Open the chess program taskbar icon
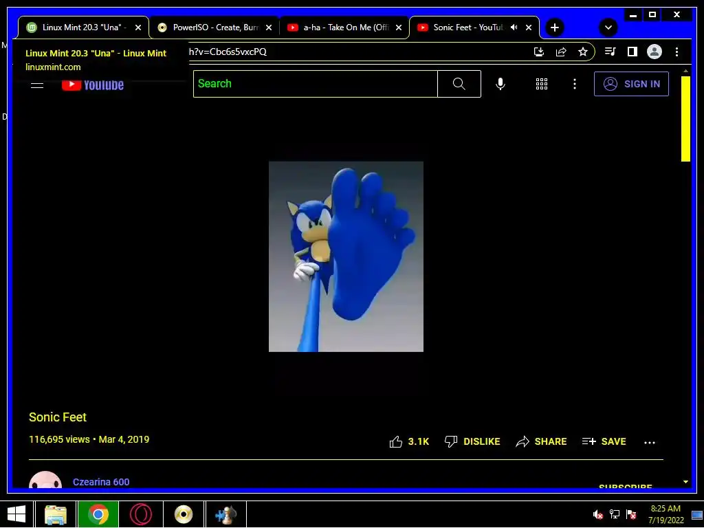This screenshot has width=704, height=528. point(225,514)
